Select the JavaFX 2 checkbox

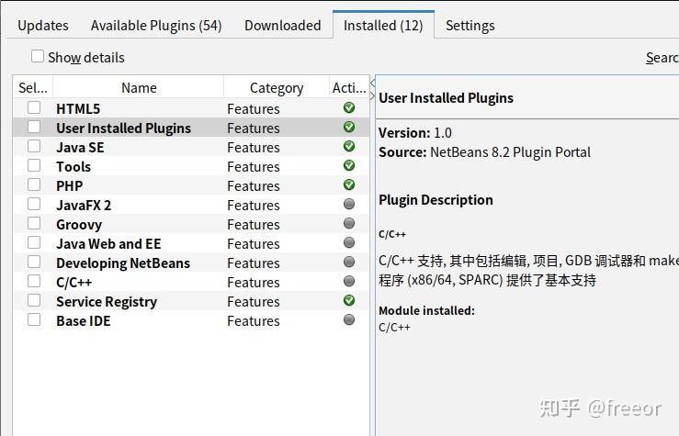pos(34,204)
